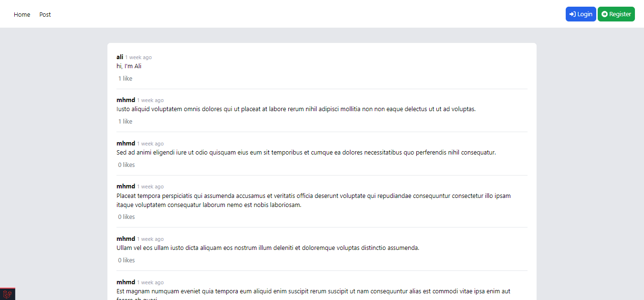644x300 pixels.
Task: Click the hi, I'm Ali post text
Action: 129,66
